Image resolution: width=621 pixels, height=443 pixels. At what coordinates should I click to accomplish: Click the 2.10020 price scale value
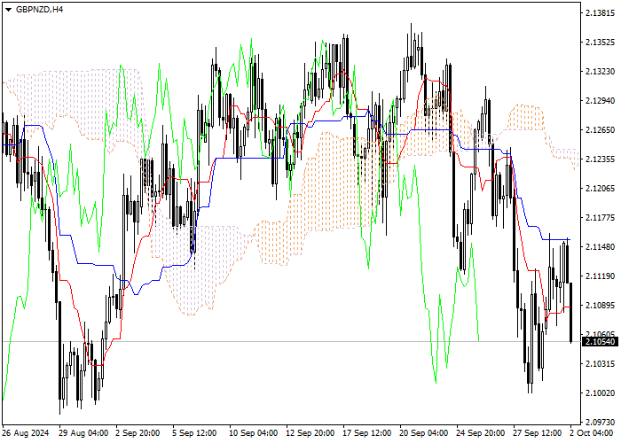[x=601, y=393]
